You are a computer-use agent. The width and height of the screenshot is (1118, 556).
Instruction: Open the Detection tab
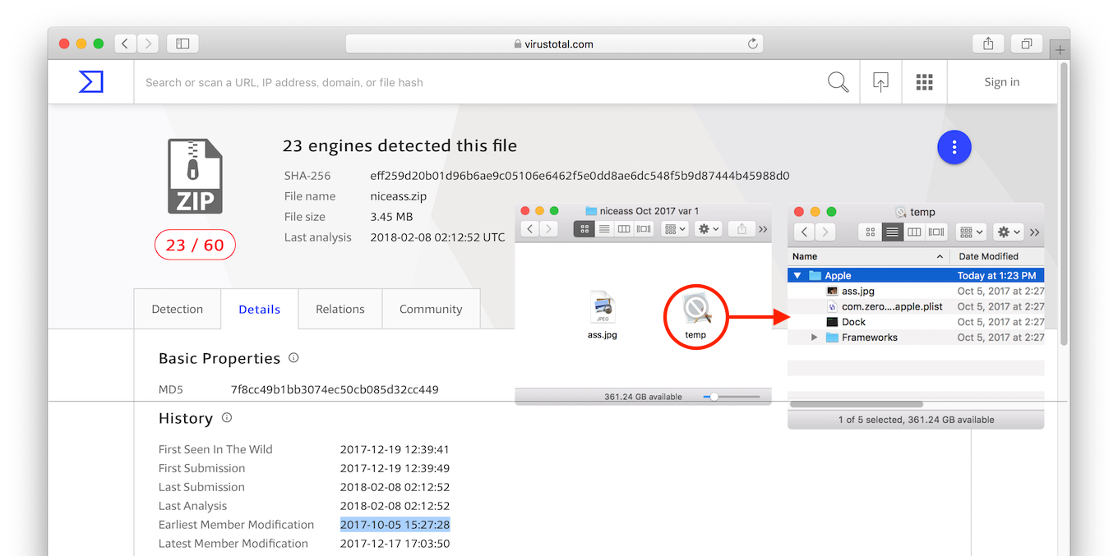click(x=177, y=310)
